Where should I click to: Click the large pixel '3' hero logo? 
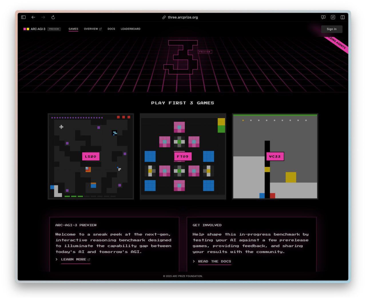pyautogui.click(x=181, y=57)
